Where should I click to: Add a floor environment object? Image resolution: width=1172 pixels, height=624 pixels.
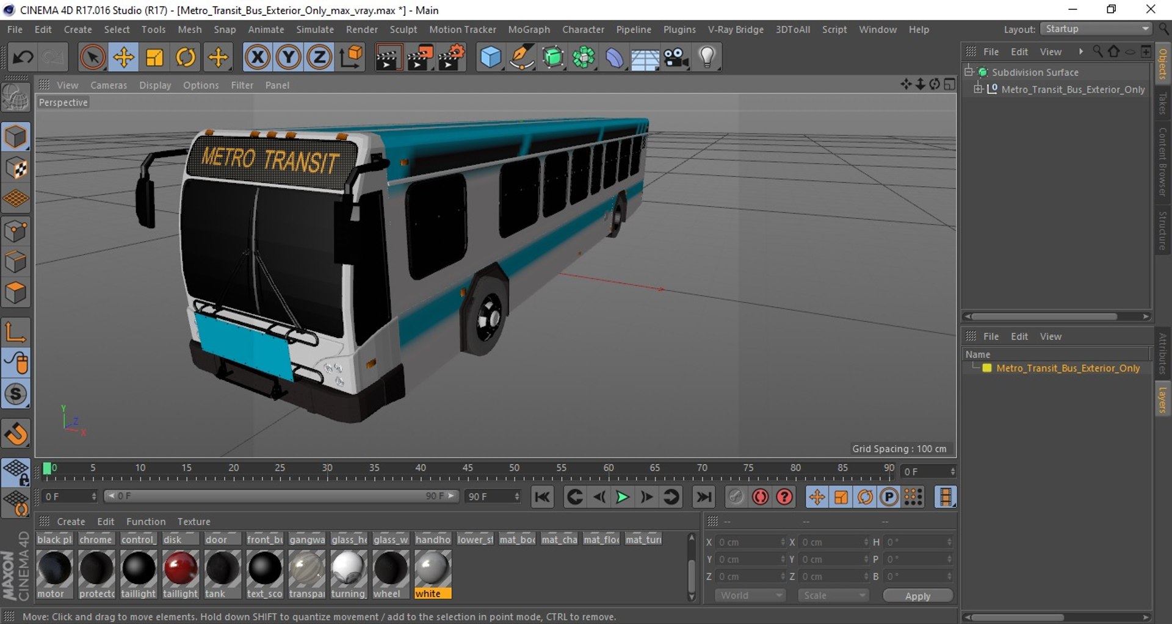tap(645, 57)
